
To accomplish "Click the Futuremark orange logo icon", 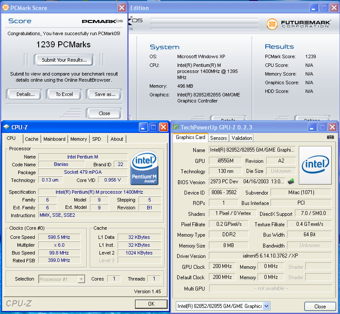I will click(272, 24).
